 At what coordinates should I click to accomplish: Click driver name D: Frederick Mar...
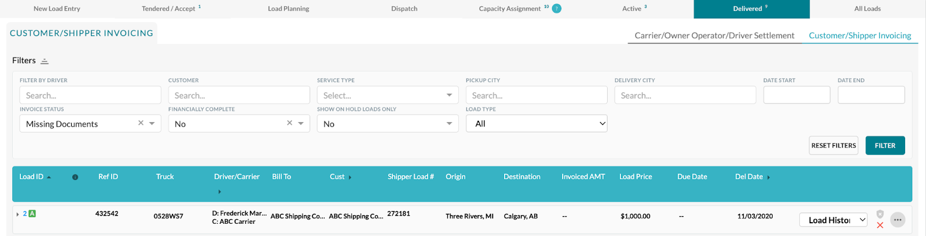(240, 213)
